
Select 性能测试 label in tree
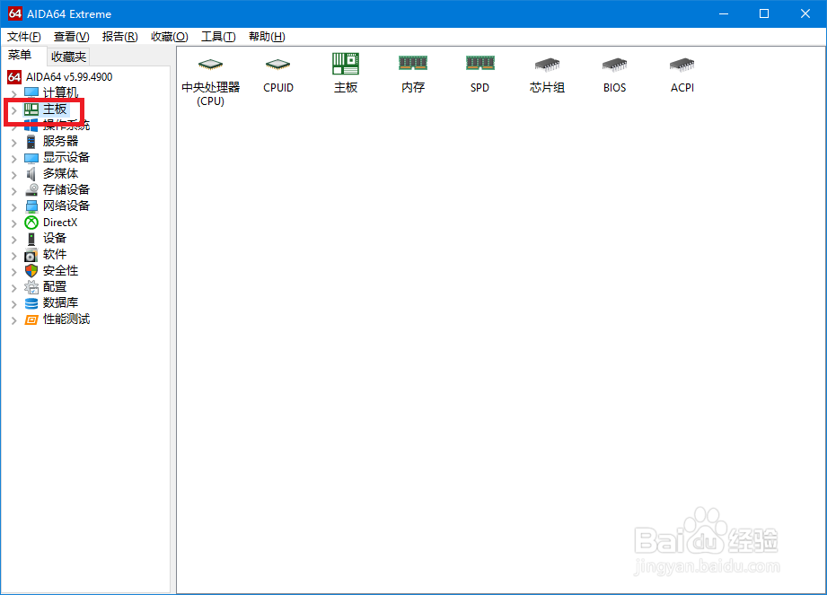66,319
